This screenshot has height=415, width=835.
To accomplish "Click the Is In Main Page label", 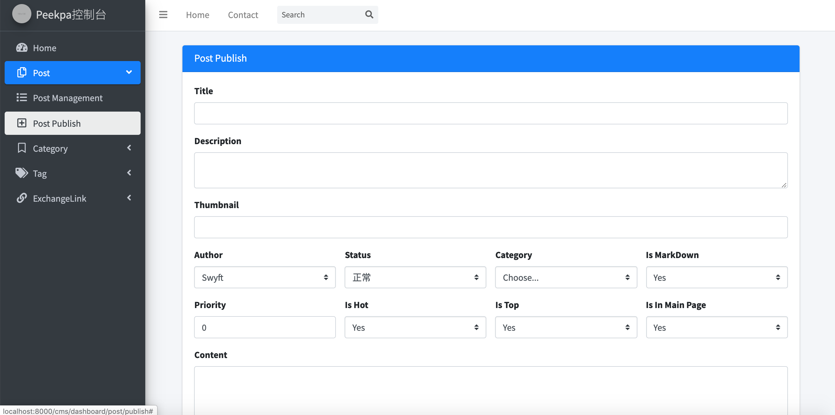I will (x=676, y=305).
